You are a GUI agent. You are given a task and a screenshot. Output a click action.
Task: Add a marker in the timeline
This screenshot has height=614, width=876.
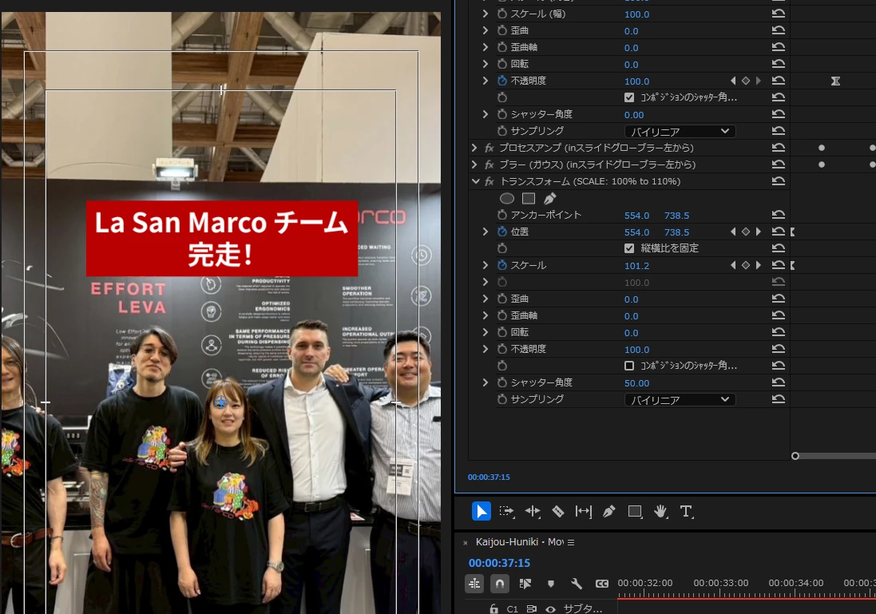pos(551,584)
